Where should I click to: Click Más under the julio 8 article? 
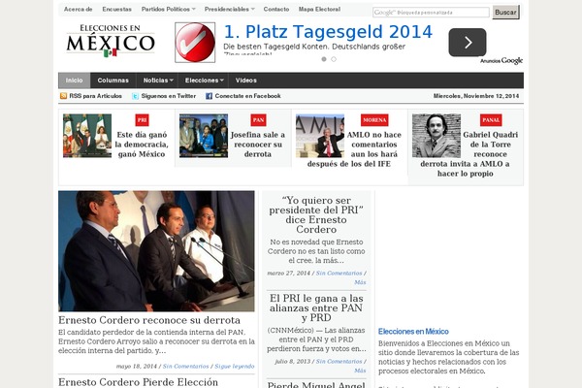[x=360, y=371]
